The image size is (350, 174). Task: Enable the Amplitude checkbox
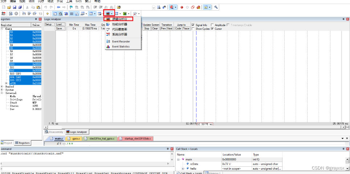pyautogui.click(x=212, y=25)
